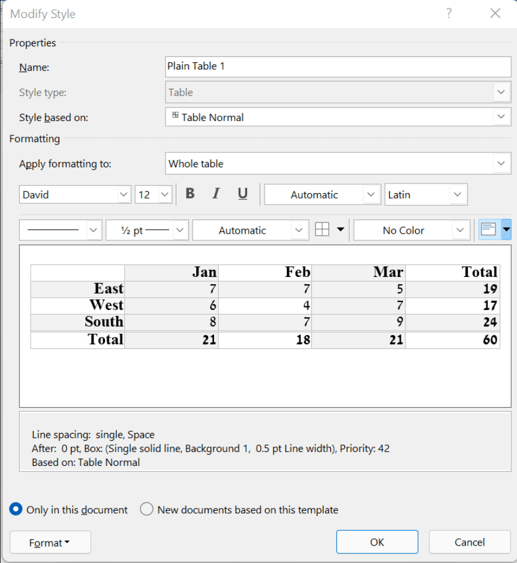Click the Modify Style title text

click(x=43, y=14)
